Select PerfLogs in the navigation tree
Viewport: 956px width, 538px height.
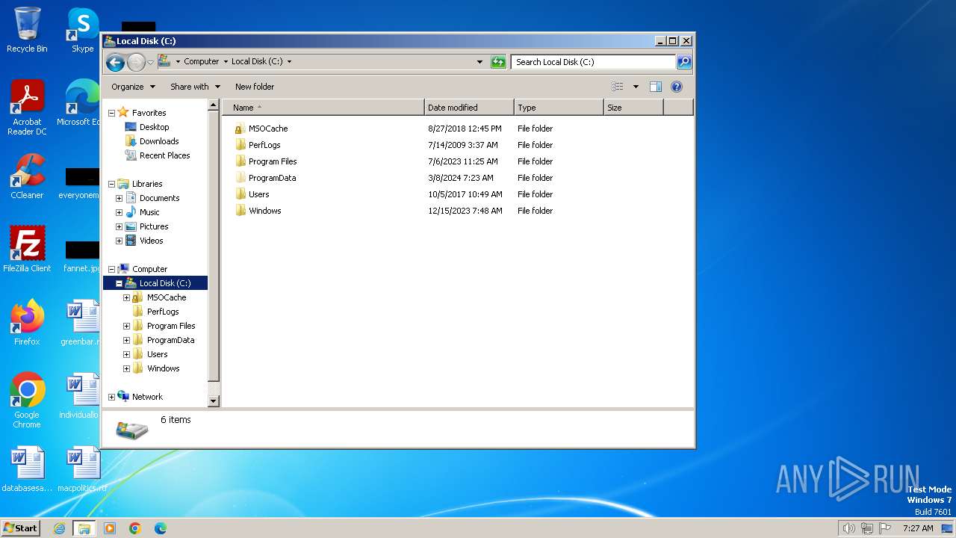(162, 312)
